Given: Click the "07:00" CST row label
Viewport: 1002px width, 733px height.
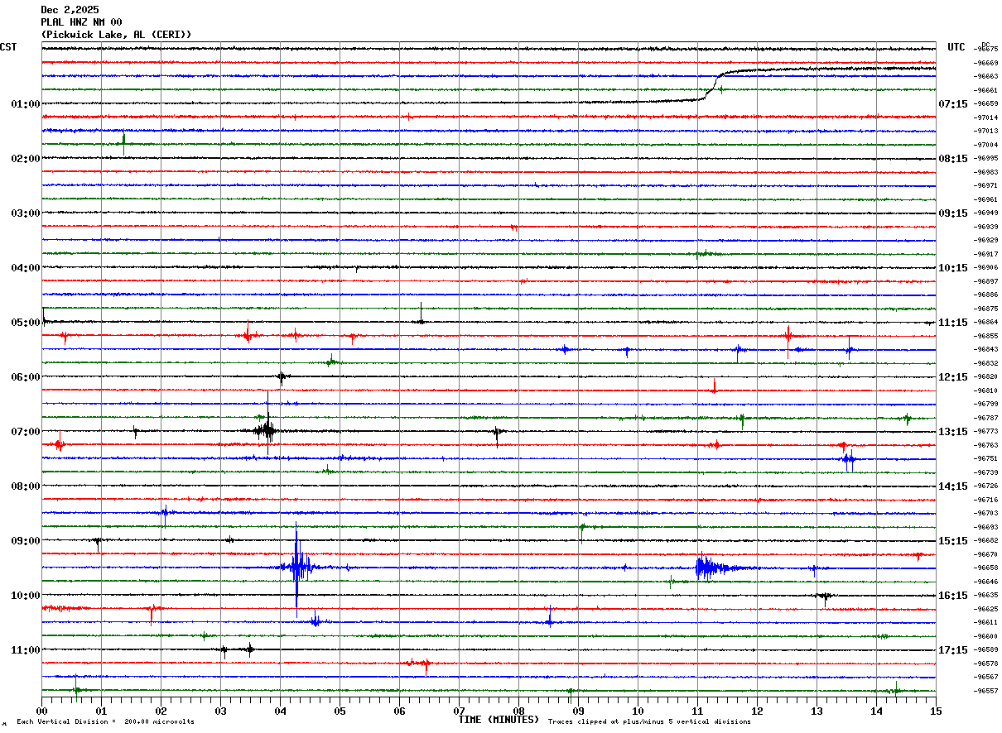Looking at the screenshot, I should click(x=26, y=432).
